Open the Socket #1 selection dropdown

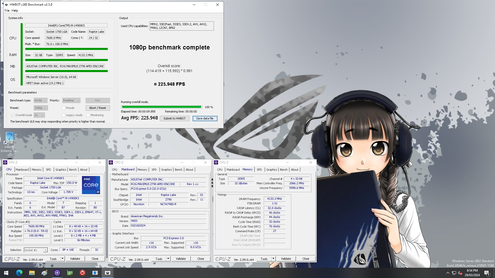(36, 250)
